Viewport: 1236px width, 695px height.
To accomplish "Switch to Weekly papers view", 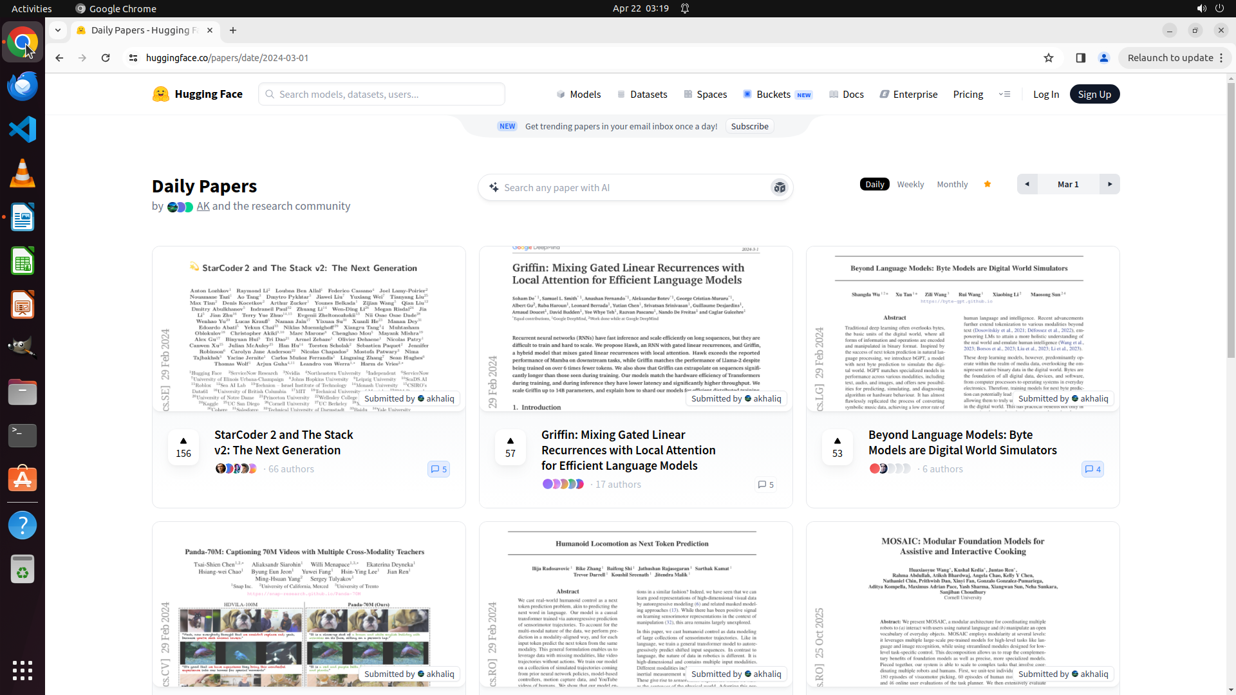I will [910, 184].
